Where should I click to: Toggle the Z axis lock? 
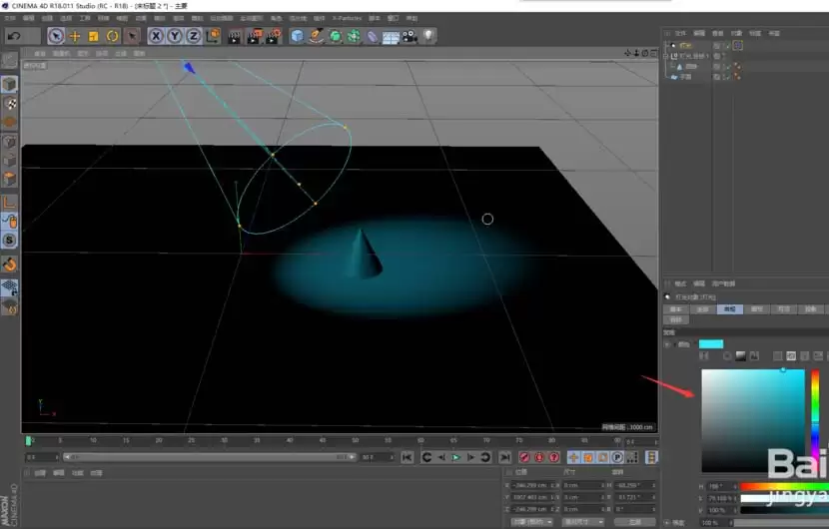click(x=194, y=36)
